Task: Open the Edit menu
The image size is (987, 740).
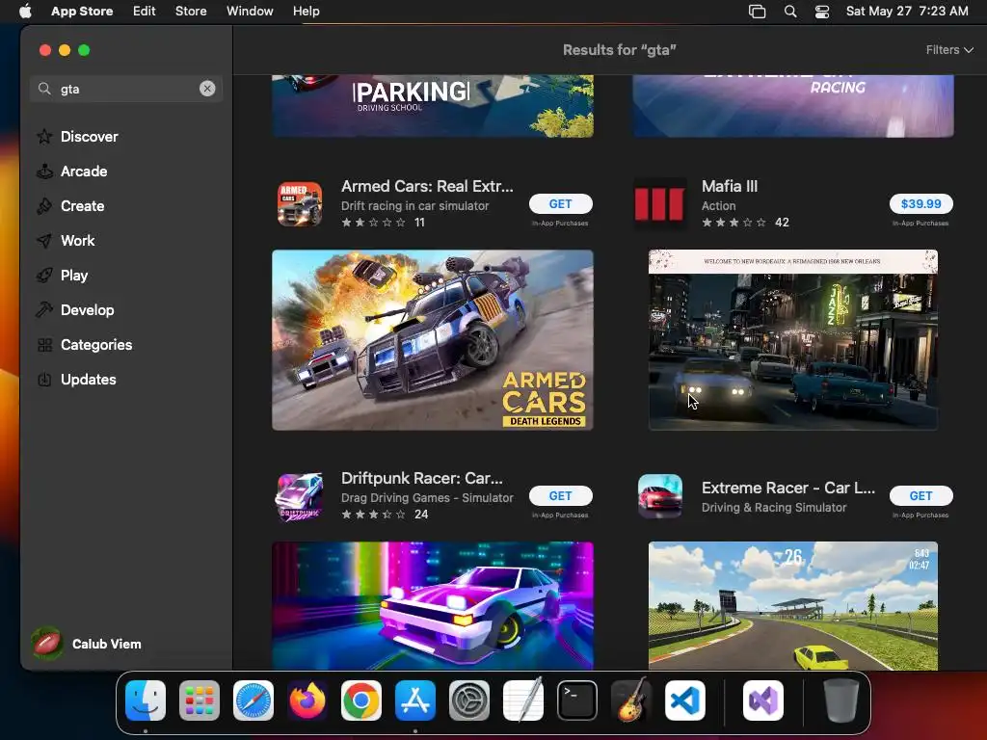Action: (145, 12)
